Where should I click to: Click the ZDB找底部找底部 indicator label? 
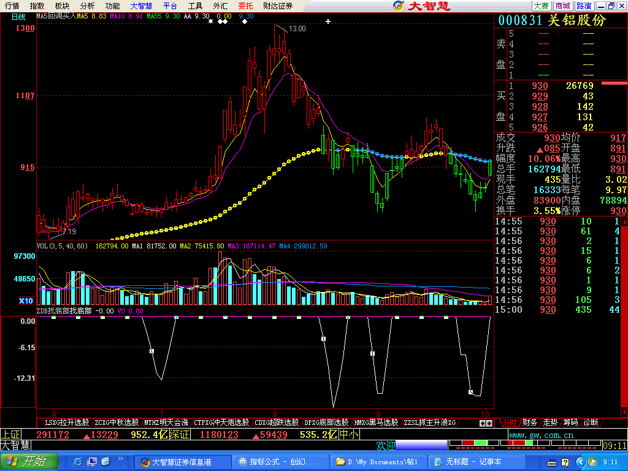click(64, 311)
